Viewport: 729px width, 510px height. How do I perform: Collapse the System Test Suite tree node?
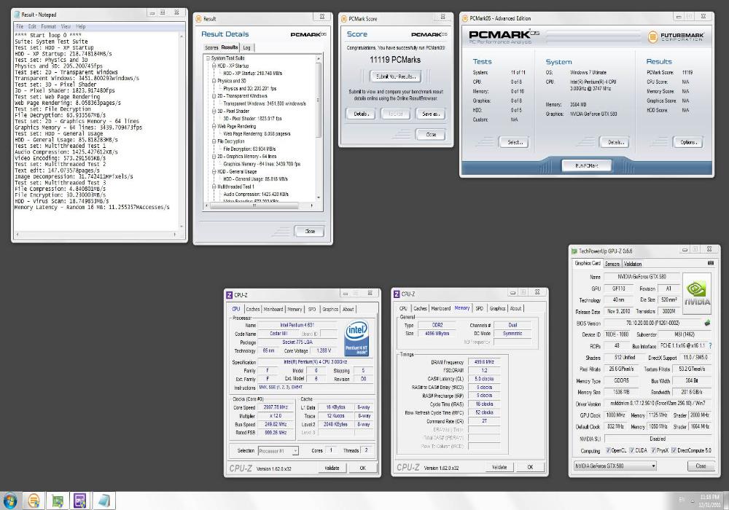208,58
